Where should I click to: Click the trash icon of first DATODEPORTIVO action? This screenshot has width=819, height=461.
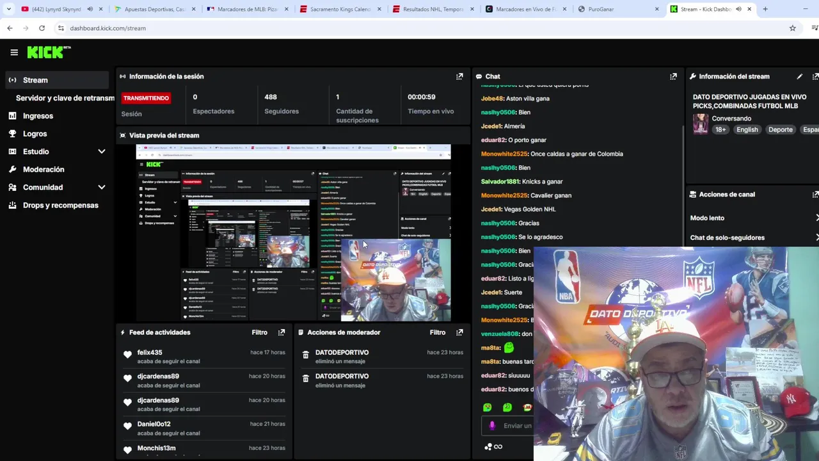(306, 355)
